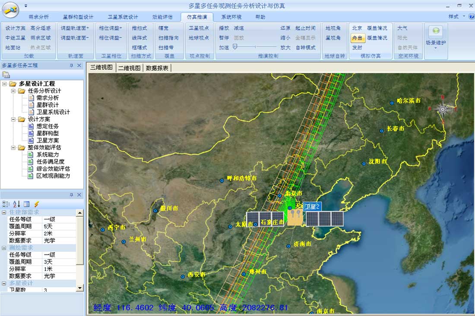
Task: Collapse the 多星设计 property group
Action: [4, 283]
